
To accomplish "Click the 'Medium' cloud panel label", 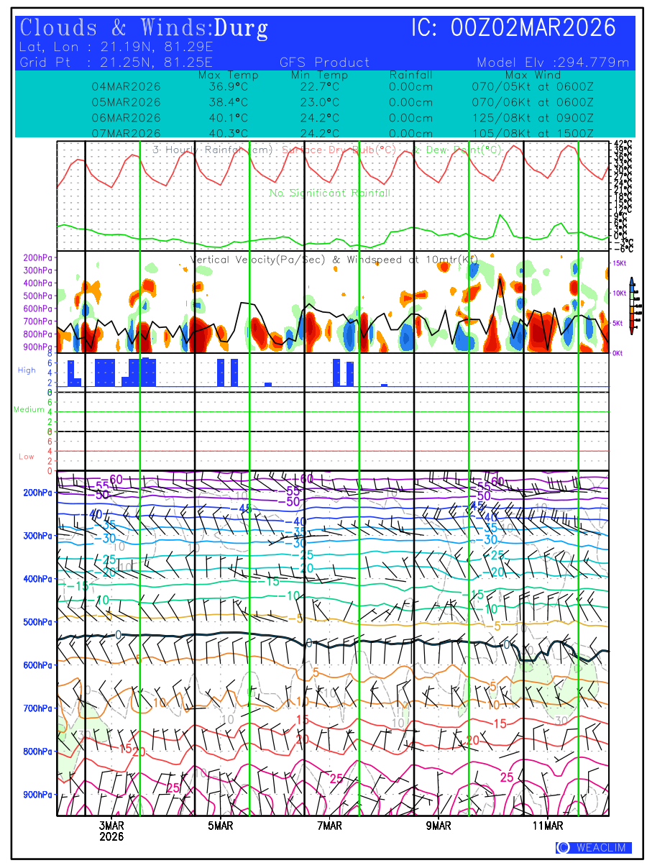I will point(29,410).
